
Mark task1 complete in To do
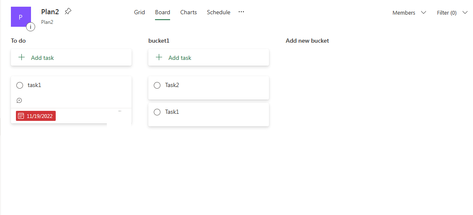coord(20,85)
